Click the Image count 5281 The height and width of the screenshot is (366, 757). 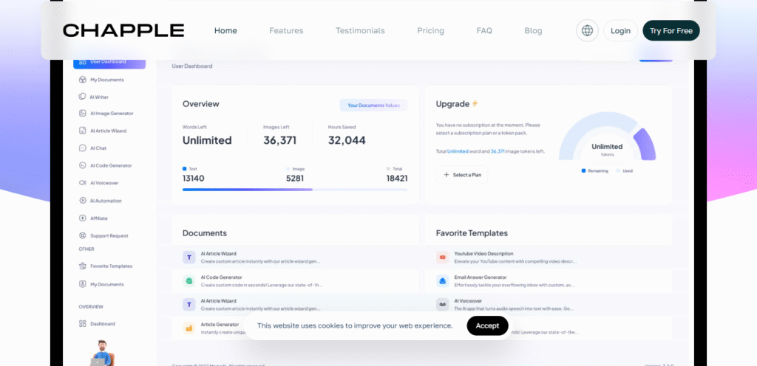295,179
